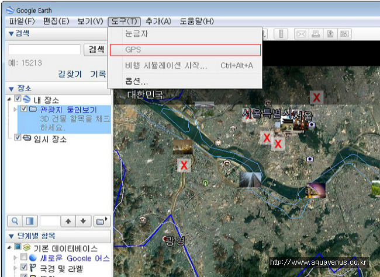Image resolution: width=380 pixels, height=277 pixels.
Task: Open the 파일(F) menu
Action: [x=22, y=21]
